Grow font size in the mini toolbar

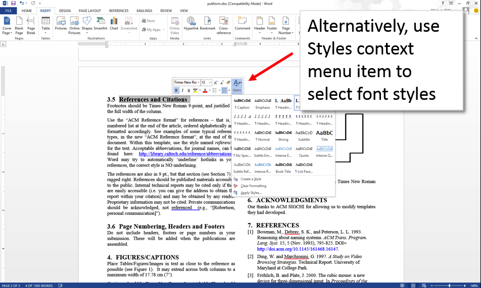(216, 82)
